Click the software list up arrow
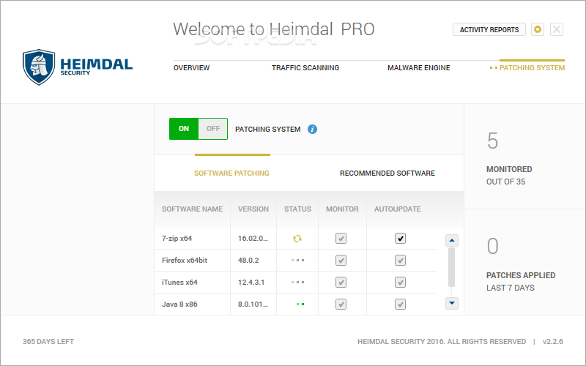Screen dimensions: 586x366 [x=452, y=240]
